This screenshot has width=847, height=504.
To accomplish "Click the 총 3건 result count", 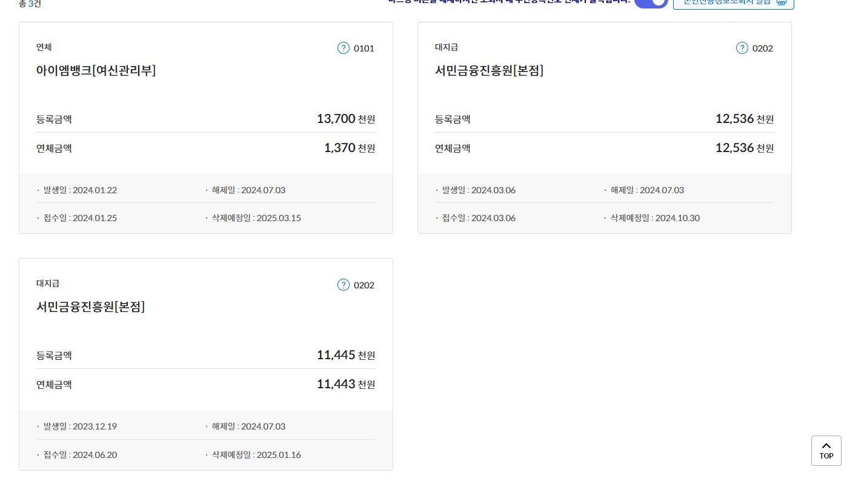I will (30, 4).
